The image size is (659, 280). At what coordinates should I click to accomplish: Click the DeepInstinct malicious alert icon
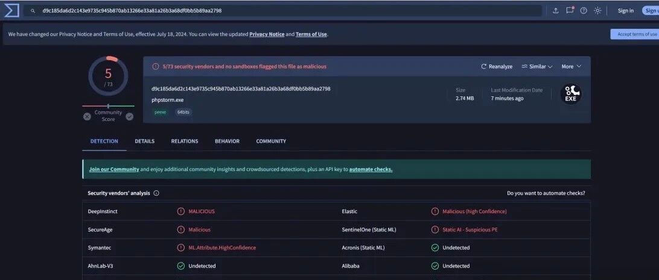pos(180,211)
